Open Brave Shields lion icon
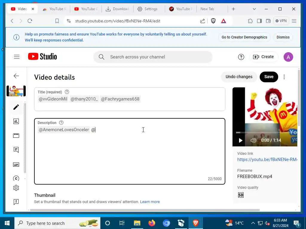This screenshot has height=229, width=306. click(x=213, y=21)
